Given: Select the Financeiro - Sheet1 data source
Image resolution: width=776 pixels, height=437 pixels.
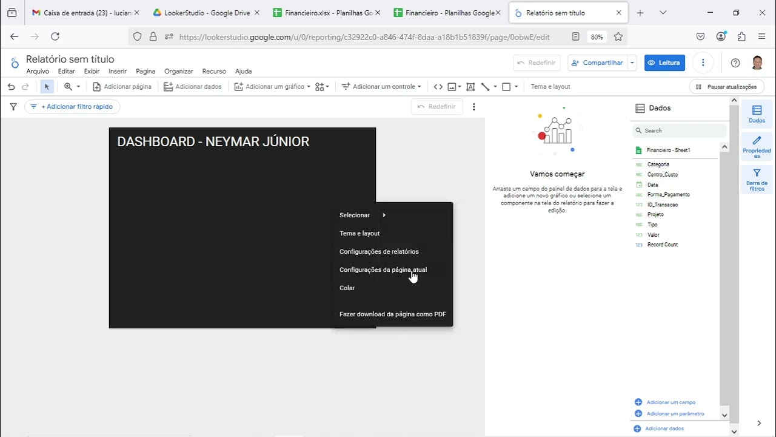Looking at the screenshot, I should (x=668, y=150).
